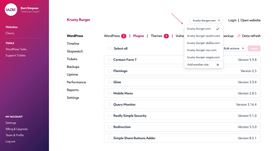Tick the Contact Form 7 checkbox

[x=109, y=60]
